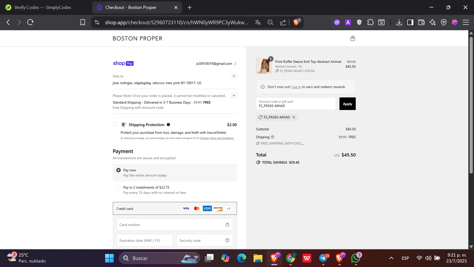Close the Checkout - Boston Proper tab
The width and height of the screenshot is (474, 267).
[x=176, y=7]
